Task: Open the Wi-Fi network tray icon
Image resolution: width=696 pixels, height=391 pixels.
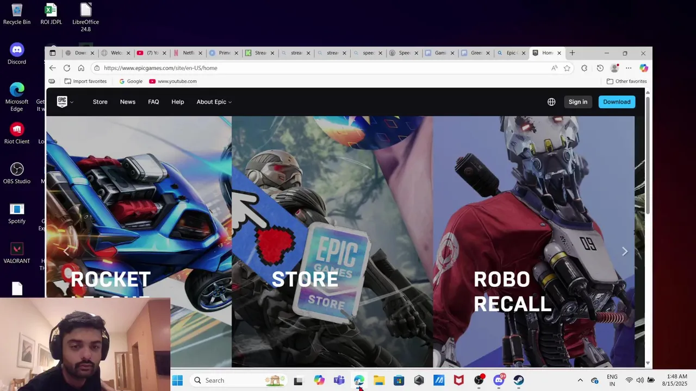Action: (x=629, y=380)
